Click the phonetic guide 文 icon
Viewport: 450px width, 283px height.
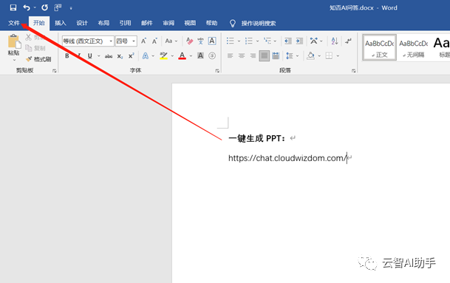point(200,41)
